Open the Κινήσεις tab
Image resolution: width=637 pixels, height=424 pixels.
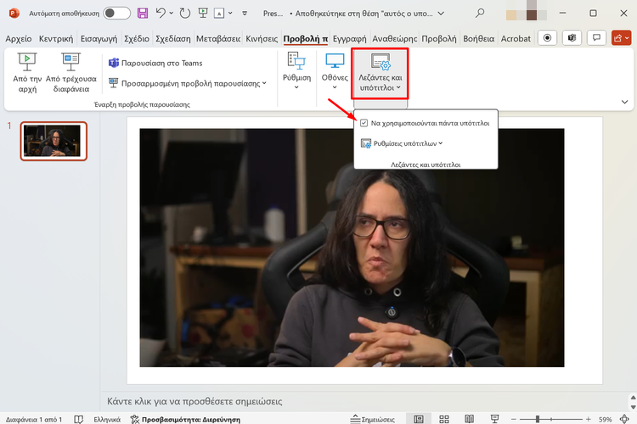click(262, 39)
